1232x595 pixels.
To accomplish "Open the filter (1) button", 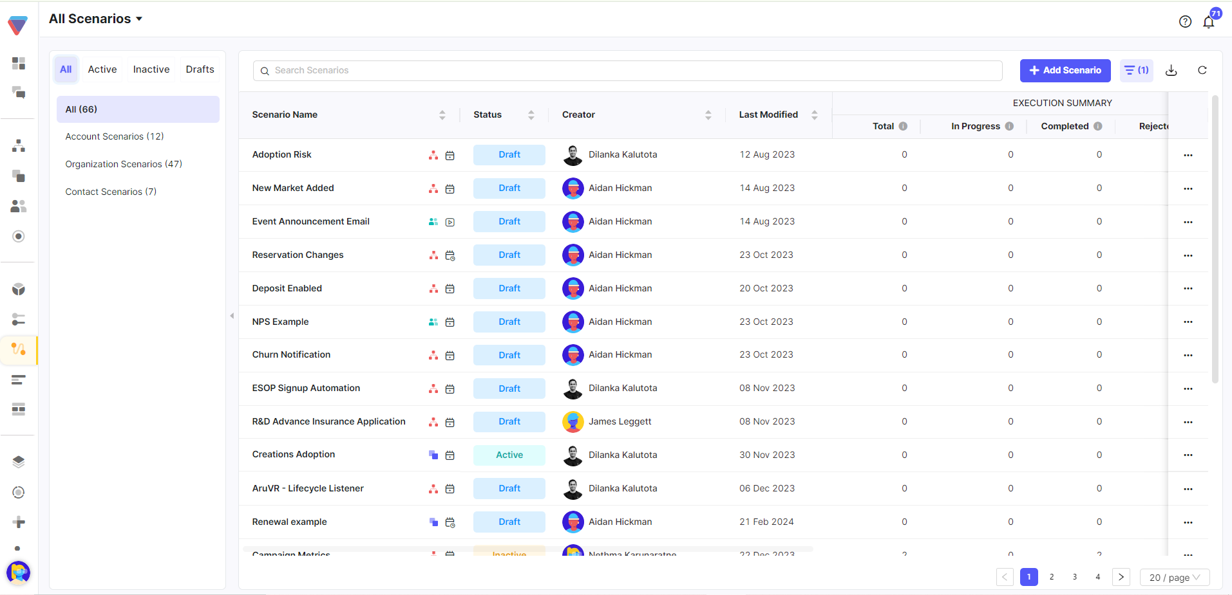I will click(1137, 71).
